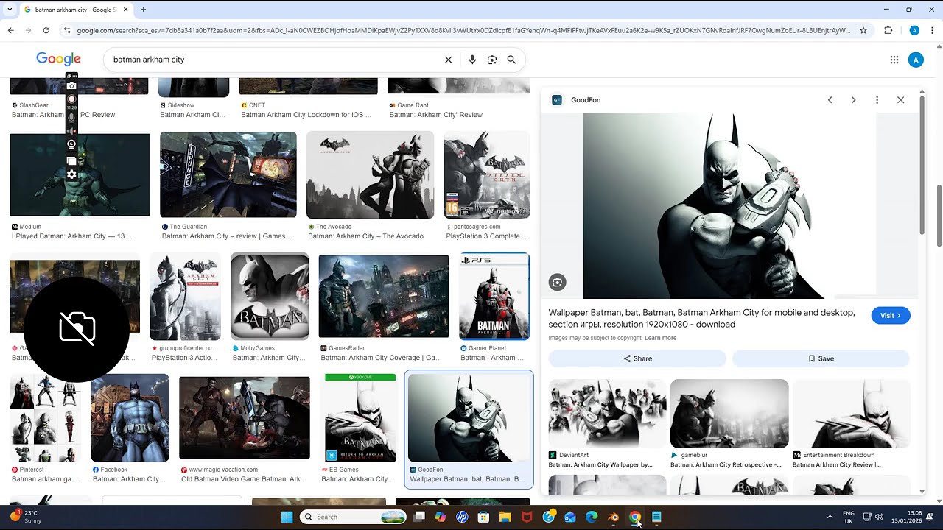Expand the tab search dropdown arrow
This screenshot has height=530, width=943.
tap(9, 10)
